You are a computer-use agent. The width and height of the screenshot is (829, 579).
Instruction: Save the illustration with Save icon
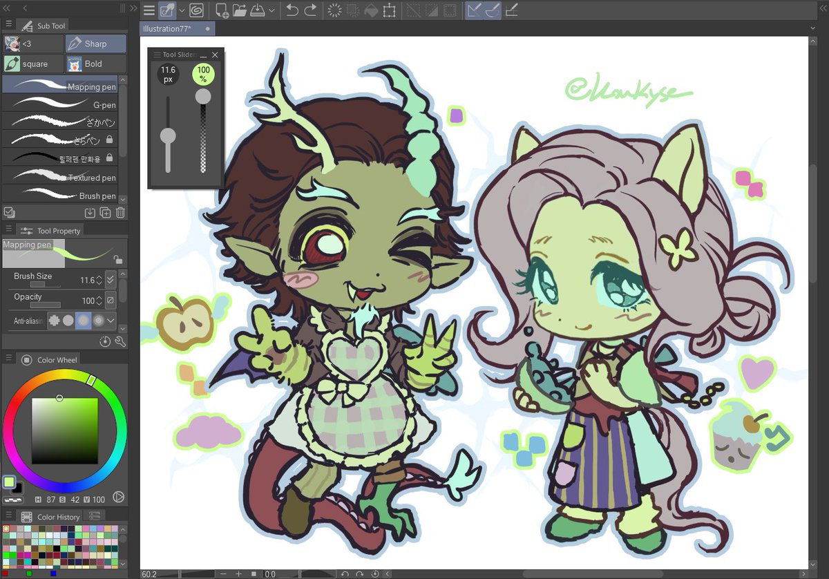257,10
